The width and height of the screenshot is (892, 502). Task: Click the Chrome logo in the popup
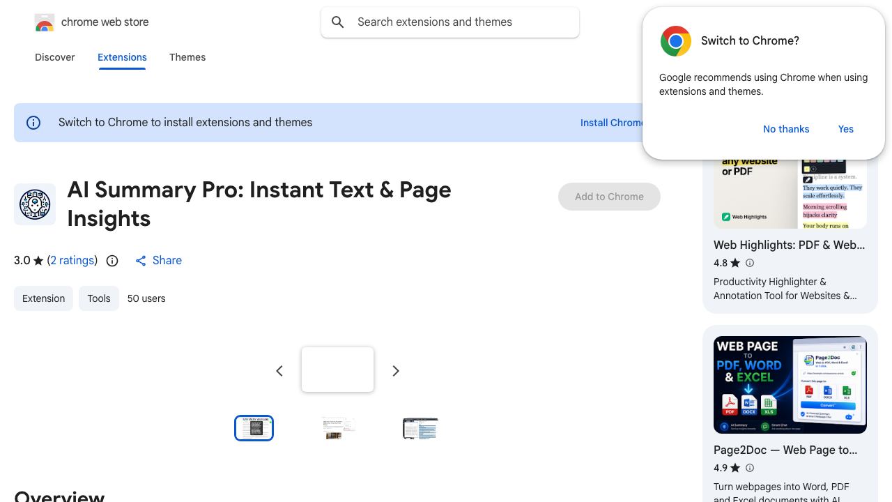pyautogui.click(x=676, y=41)
